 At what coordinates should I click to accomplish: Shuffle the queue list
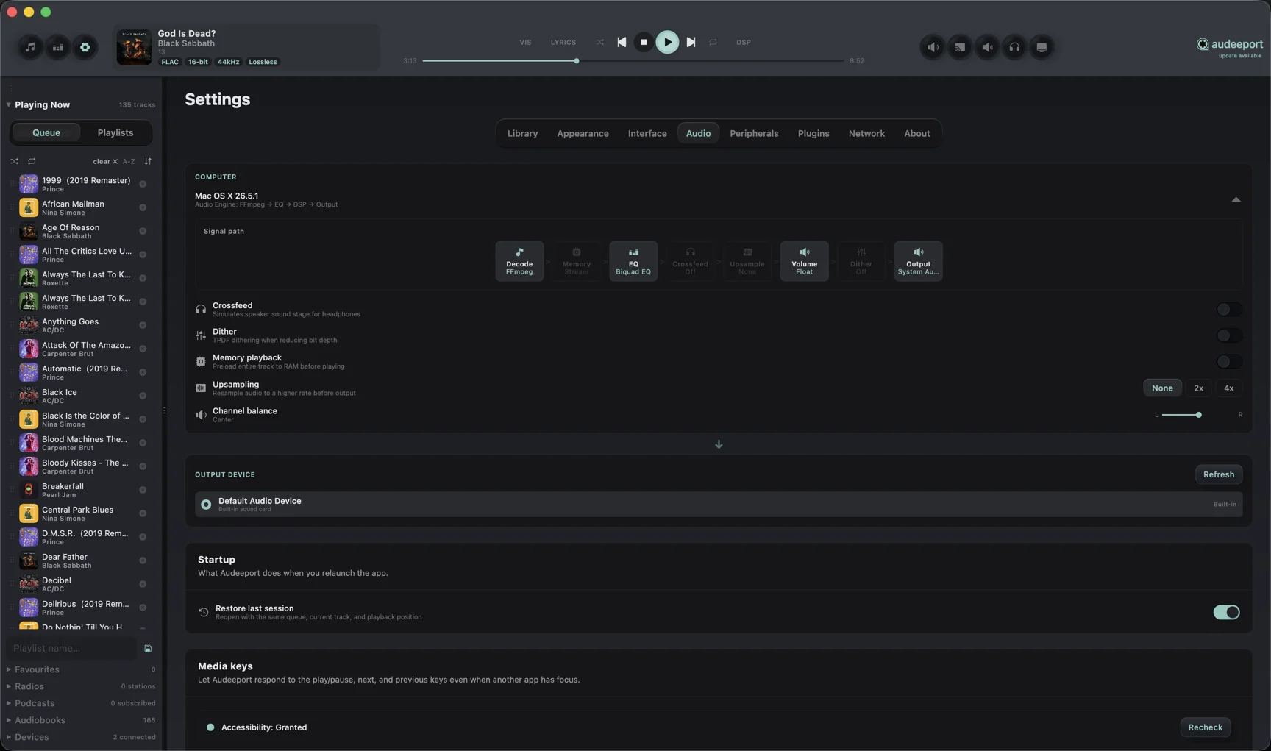pyautogui.click(x=14, y=162)
